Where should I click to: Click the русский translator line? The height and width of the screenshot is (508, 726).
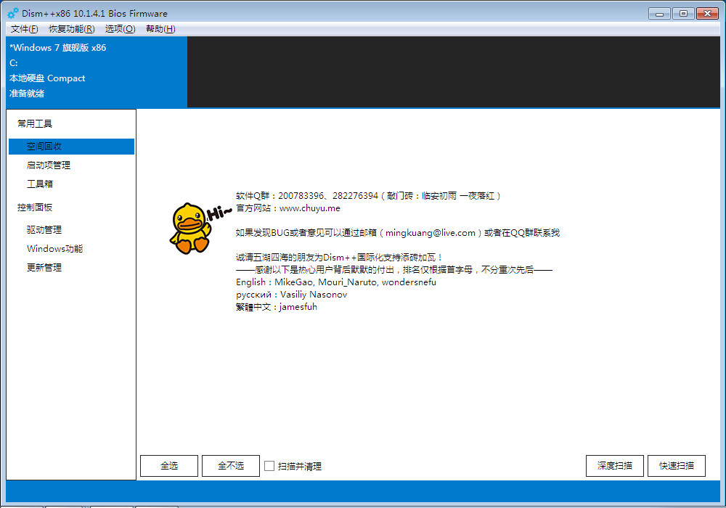click(291, 295)
